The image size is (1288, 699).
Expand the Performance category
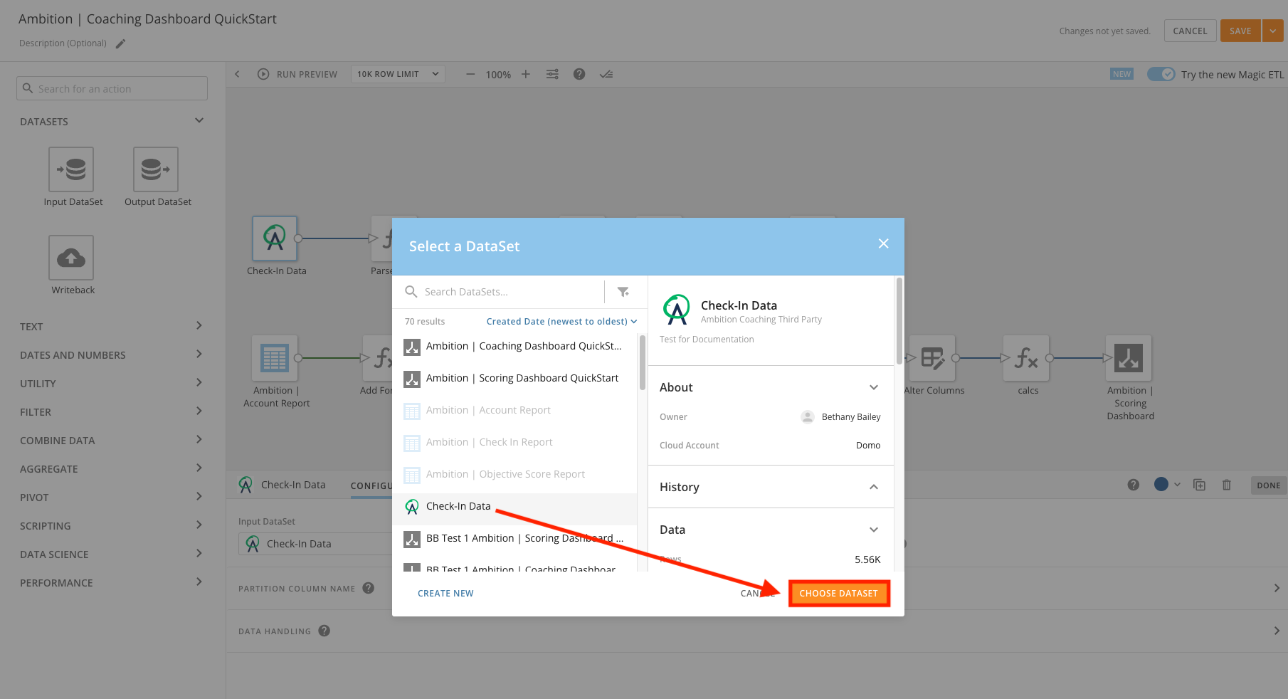(199, 582)
